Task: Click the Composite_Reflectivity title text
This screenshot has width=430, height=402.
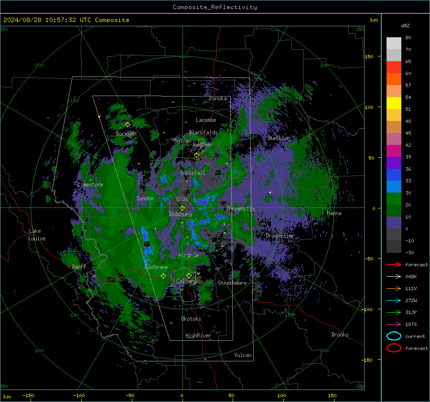Action: pos(215,7)
